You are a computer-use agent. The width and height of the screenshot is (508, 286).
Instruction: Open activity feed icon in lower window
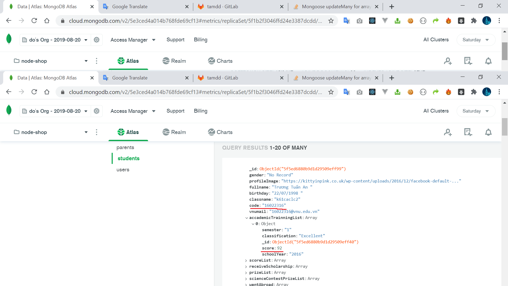pyautogui.click(x=468, y=132)
